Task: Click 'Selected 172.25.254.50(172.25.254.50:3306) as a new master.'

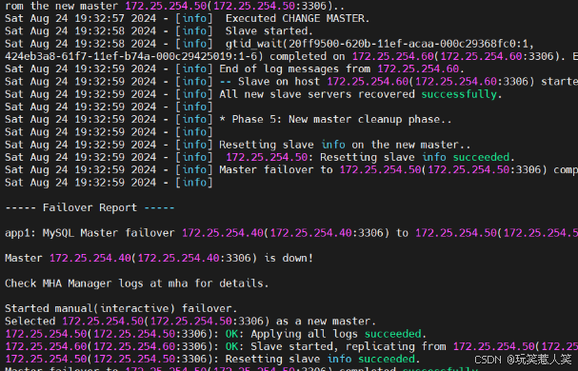Action: (x=190, y=321)
